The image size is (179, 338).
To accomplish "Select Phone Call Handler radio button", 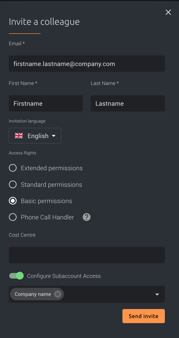I will tap(13, 217).
